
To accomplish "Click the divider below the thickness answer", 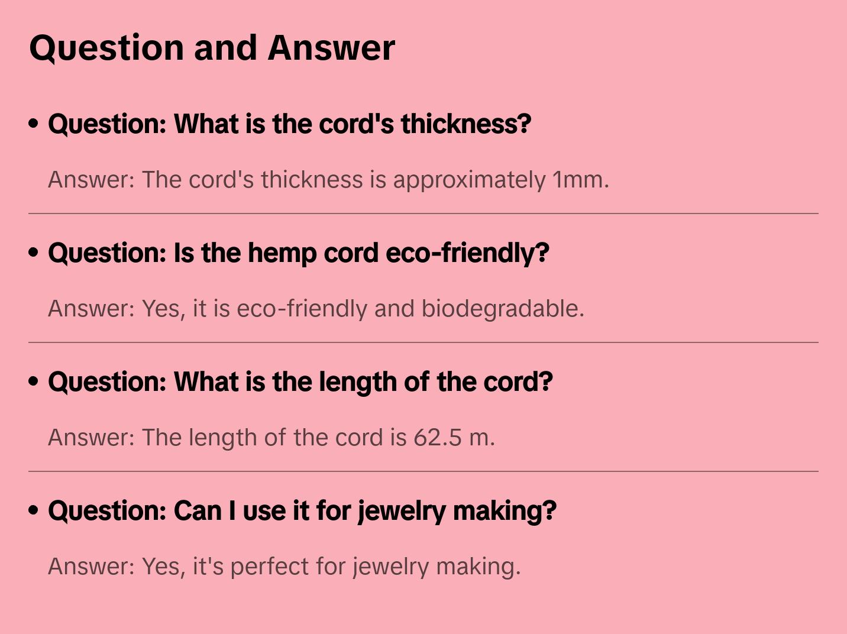I will tap(423, 214).
